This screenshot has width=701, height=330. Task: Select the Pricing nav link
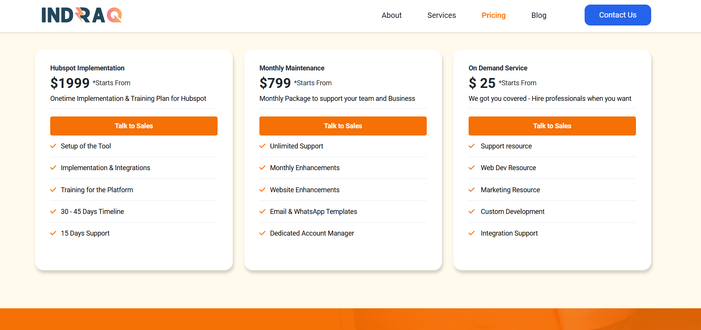coord(493,15)
